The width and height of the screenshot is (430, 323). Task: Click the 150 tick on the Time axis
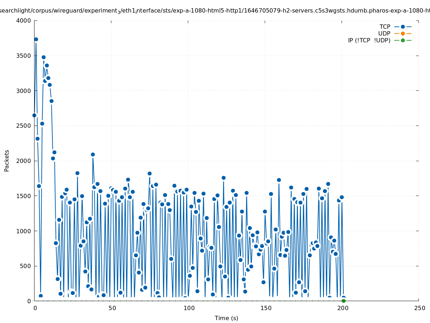click(x=265, y=308)
